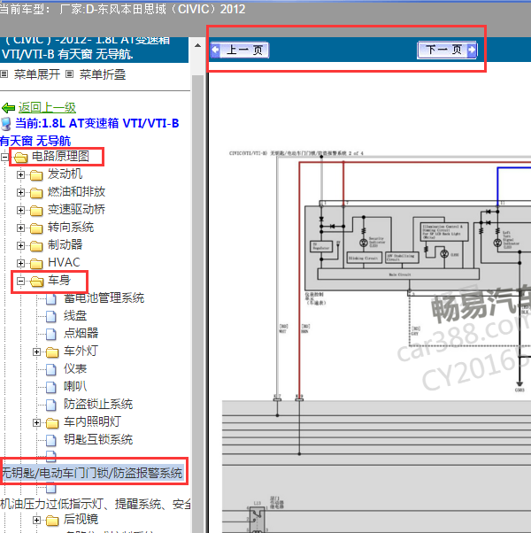This screenshot has height=533, width=531.
Task: Expand the 转向系统 folder node
Action: click(20, 228)
